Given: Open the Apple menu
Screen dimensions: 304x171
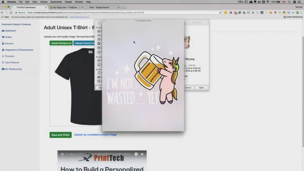Looking at the screenshot, I should [x=3, y=2].
